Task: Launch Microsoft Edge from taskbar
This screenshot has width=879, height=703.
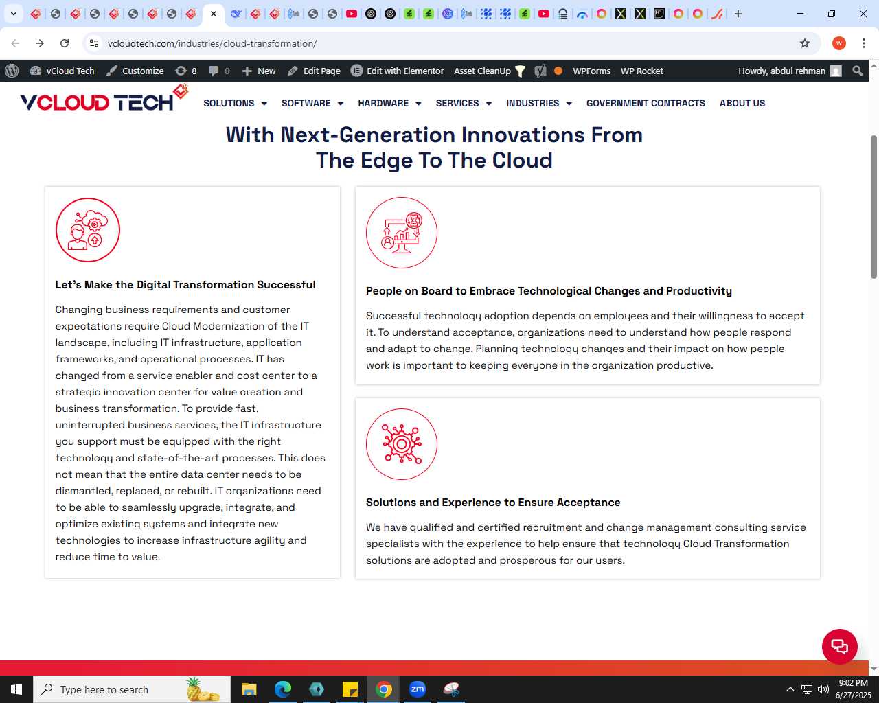Action: (283, 689)
